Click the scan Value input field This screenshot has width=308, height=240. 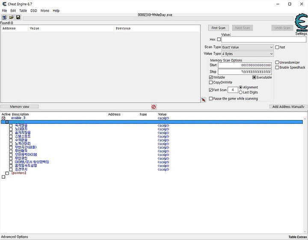tap(264, 39)
